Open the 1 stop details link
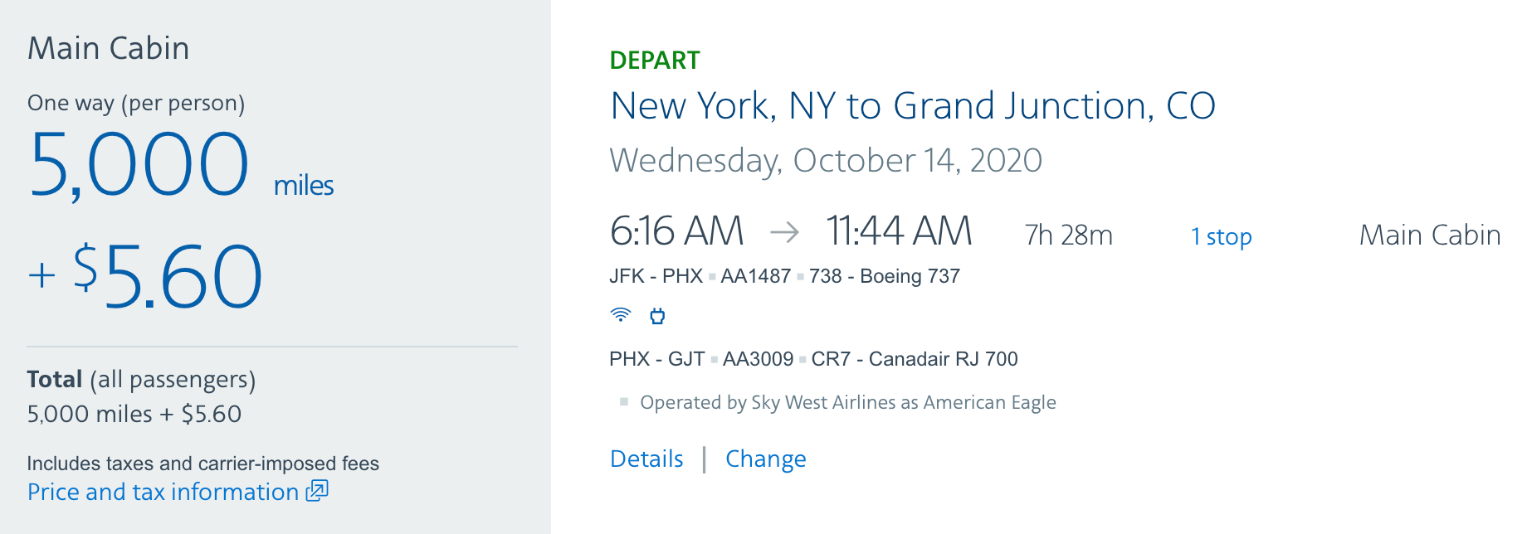This screenshot has width=1527, height=534. pos(1221,236)
